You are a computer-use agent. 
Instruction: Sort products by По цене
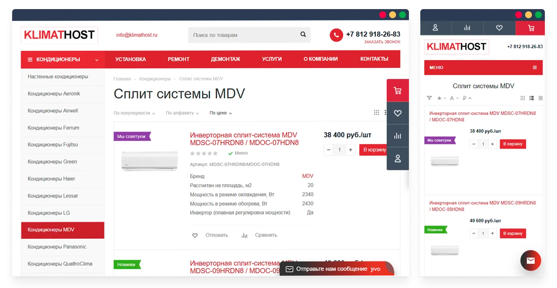tap(220, 113)
